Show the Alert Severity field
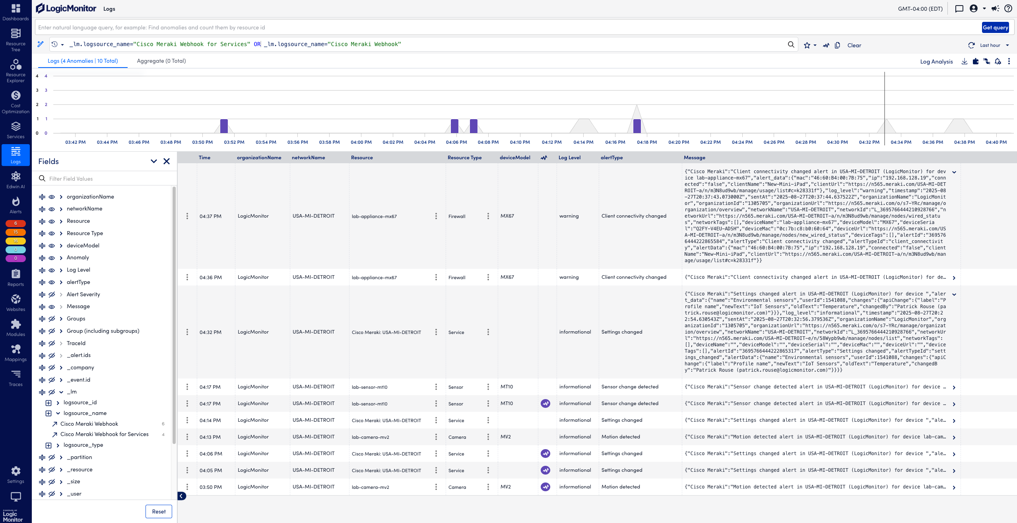The height and width of the screenshot is (523, 1017). coord(51,294)
